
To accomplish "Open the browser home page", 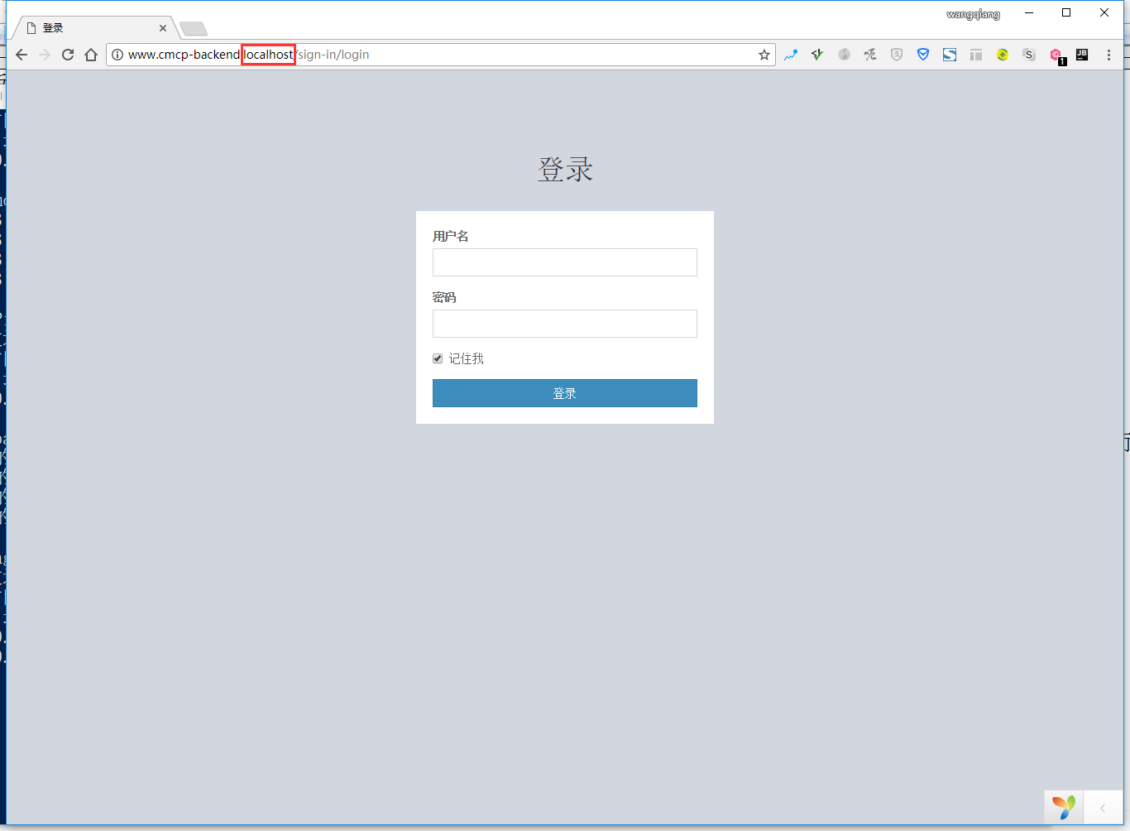I will pos(91,55).
